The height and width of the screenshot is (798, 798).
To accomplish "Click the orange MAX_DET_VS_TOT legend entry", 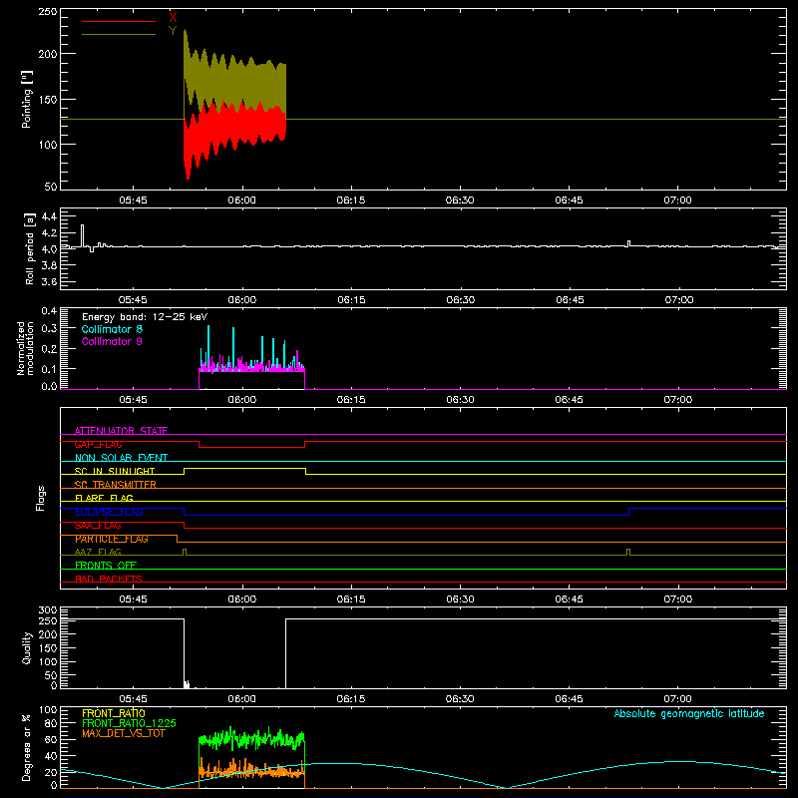I will pos(124,733).
